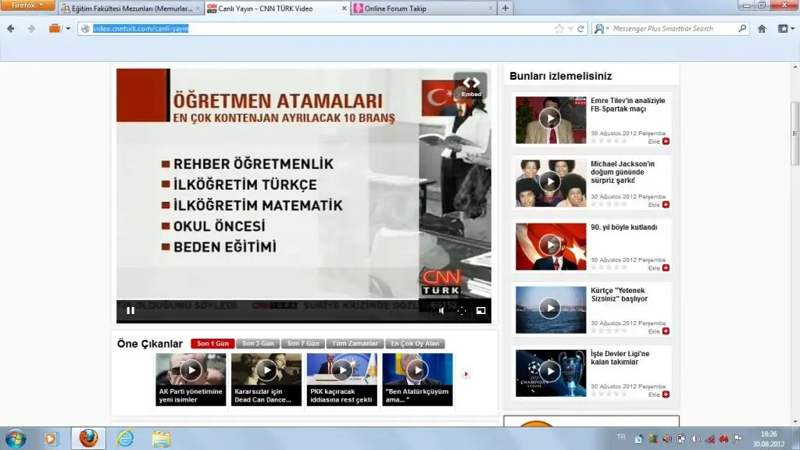Select the Tüm Zamanlar filter
Image resolution: width=800 pixels, height=450 pixels.
point(355,344)
